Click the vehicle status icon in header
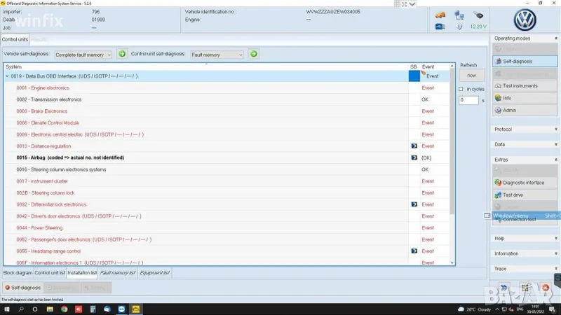This screenshot has height=315, width=561. pyautogui.click(x=440, y=15)
